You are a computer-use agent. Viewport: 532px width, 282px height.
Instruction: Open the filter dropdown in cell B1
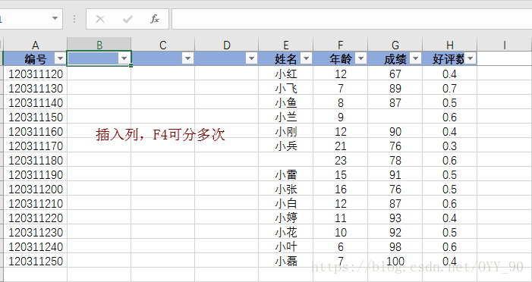(x=124, y=58)
